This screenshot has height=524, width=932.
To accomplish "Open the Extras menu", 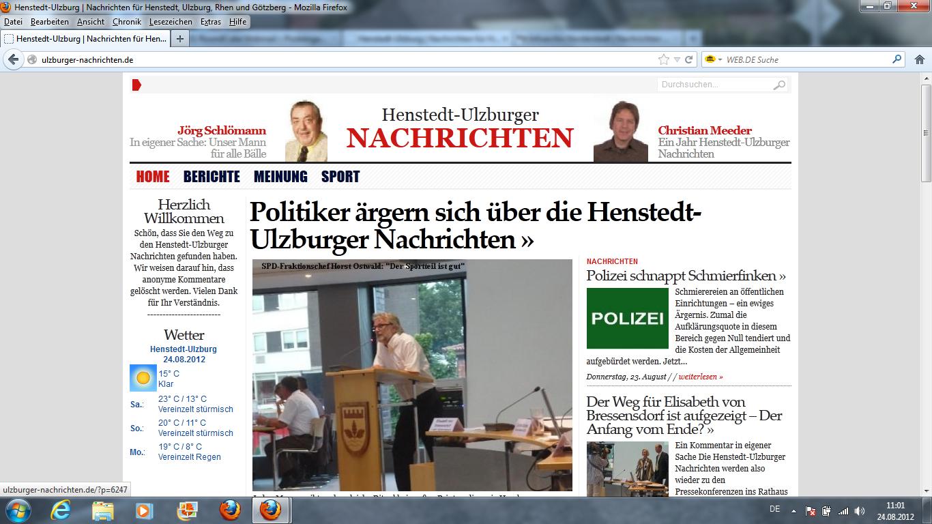I will click(x=211, y=22).
